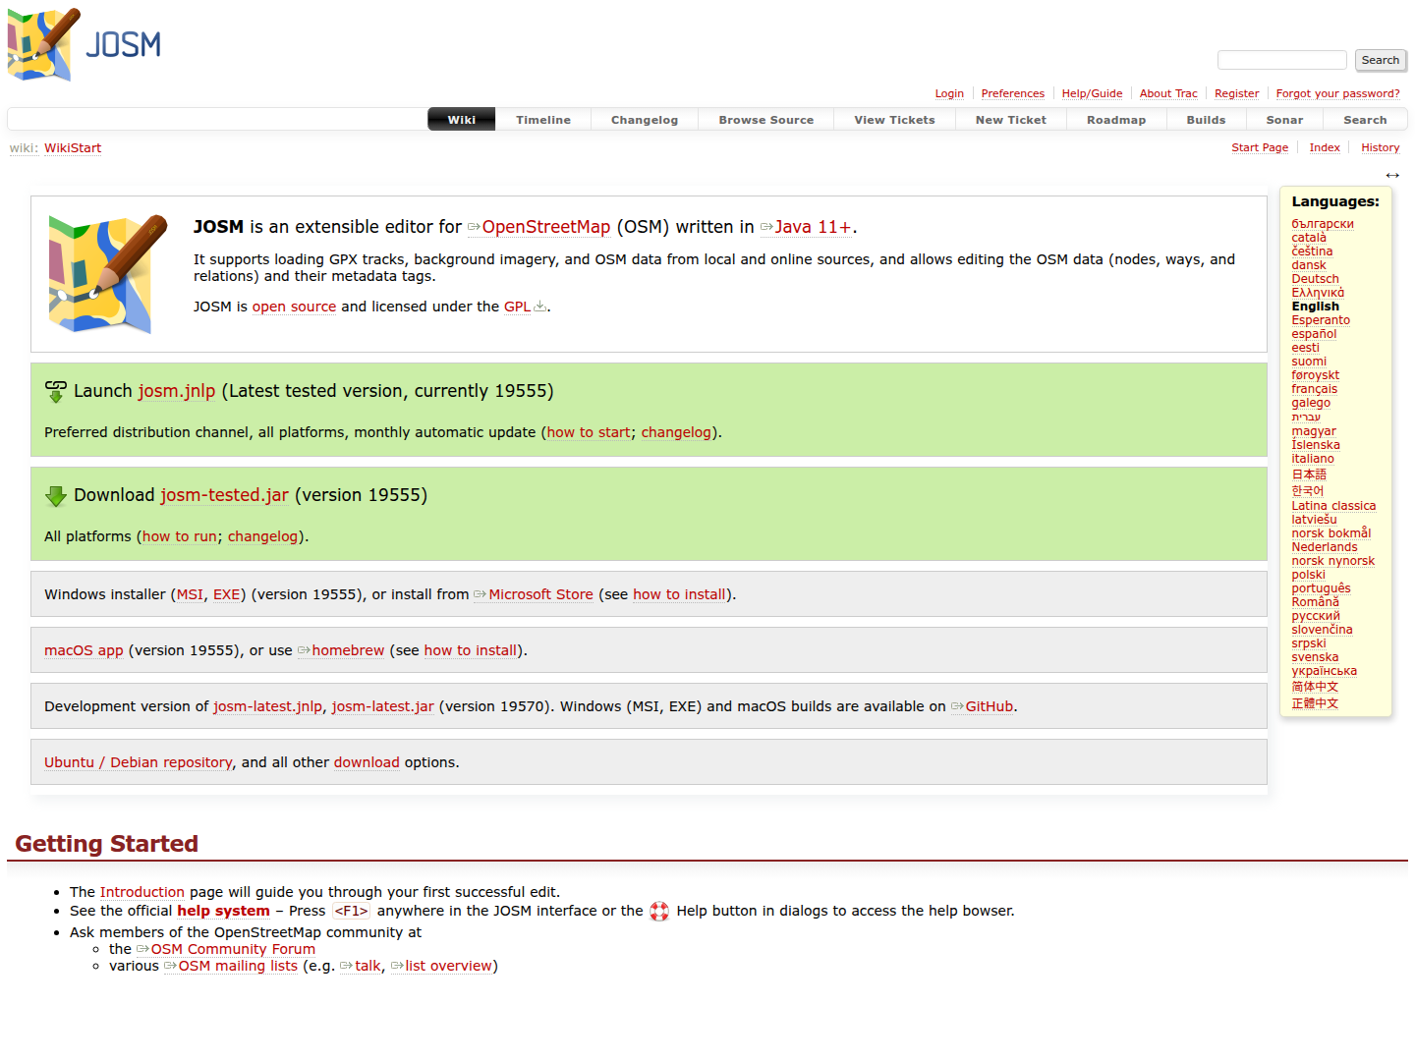Click Forgot your password link

(1337, 94)
